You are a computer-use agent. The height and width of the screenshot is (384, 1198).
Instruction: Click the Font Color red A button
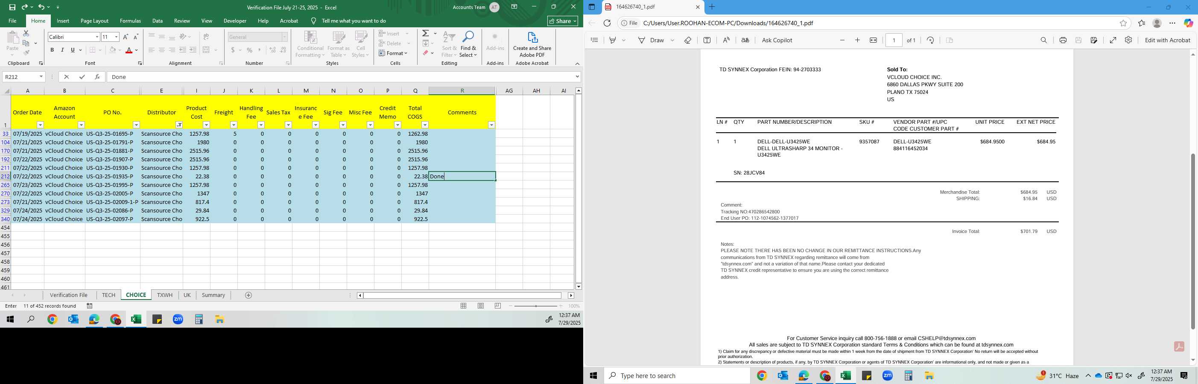click(129, 50)
